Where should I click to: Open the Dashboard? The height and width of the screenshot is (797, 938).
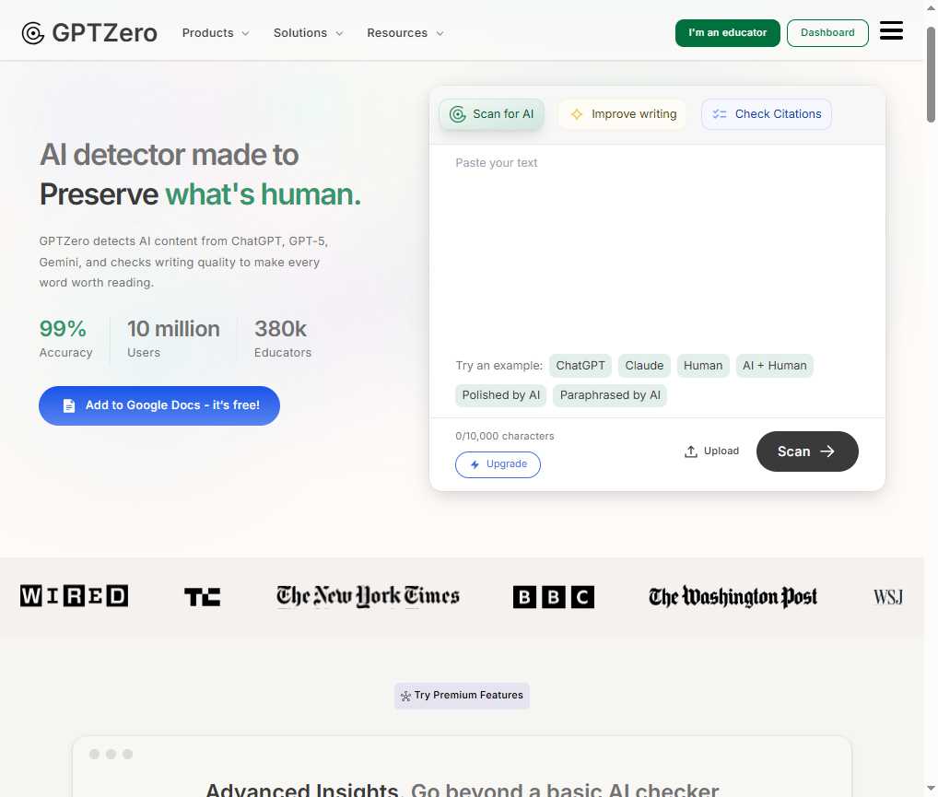tap(827, 32)
